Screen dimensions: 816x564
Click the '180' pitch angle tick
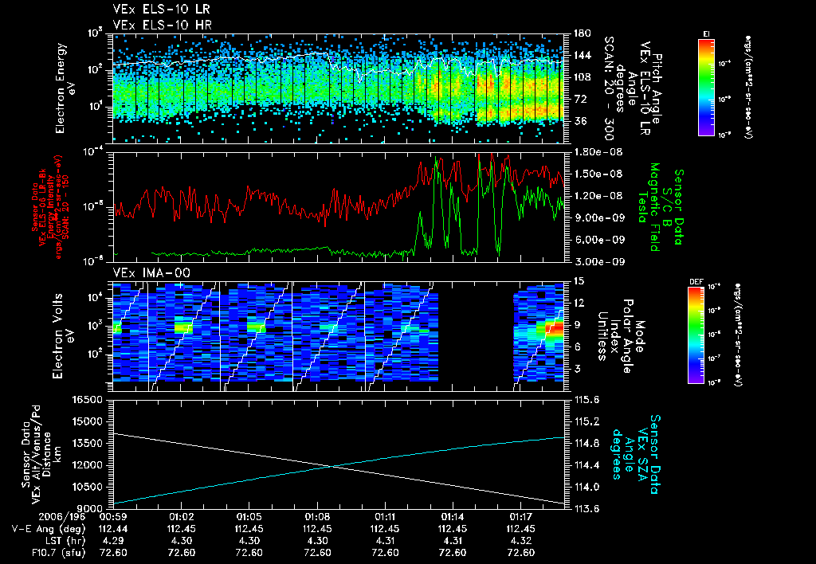point(583,33)
